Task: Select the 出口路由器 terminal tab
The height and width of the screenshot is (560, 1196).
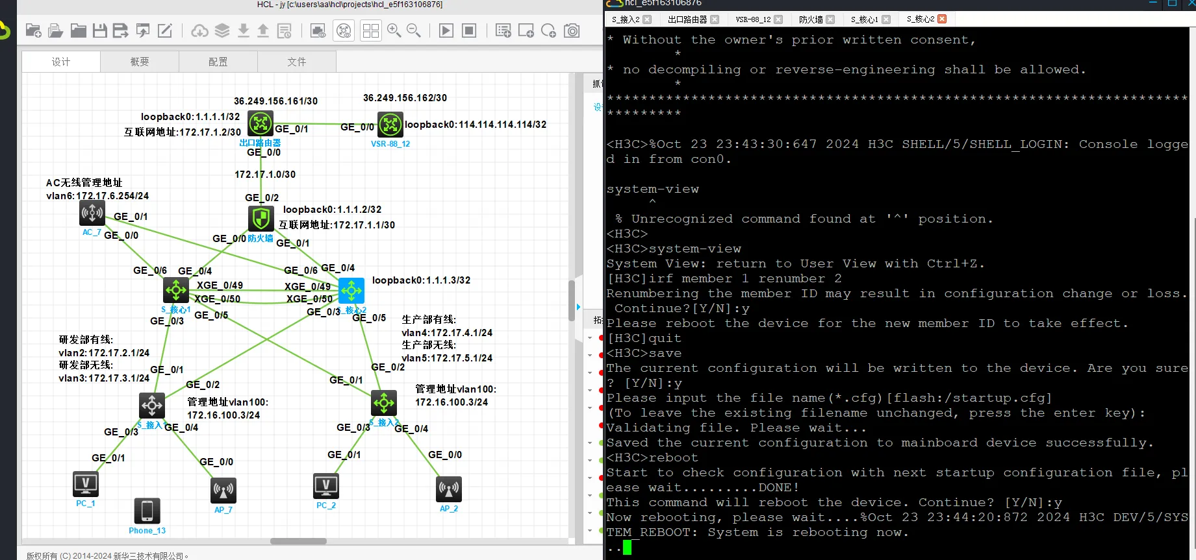Action: (x=687, y=19)
